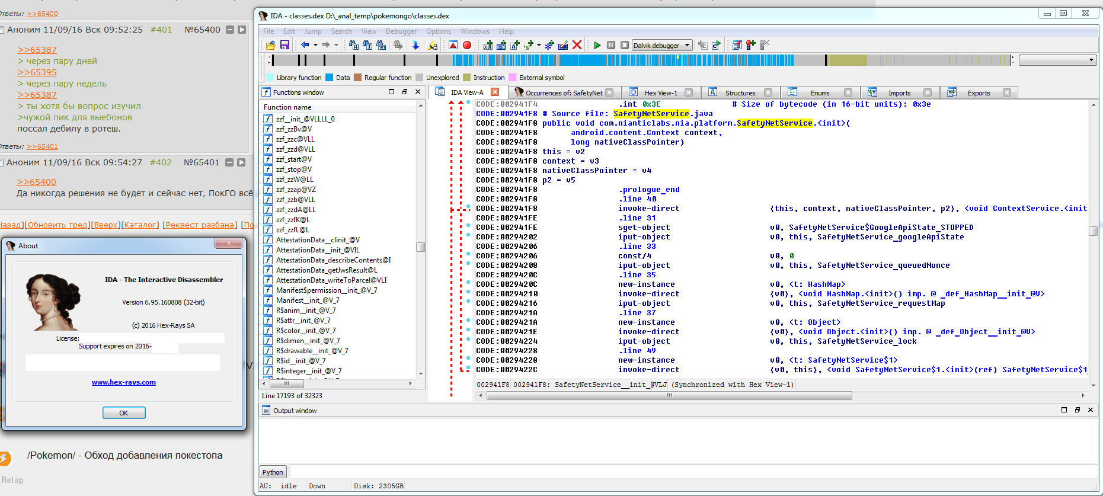Click the Regular function legend color swatch
Image resolution: width=1103 pixels, height=496 pixels.
point(357,78)
